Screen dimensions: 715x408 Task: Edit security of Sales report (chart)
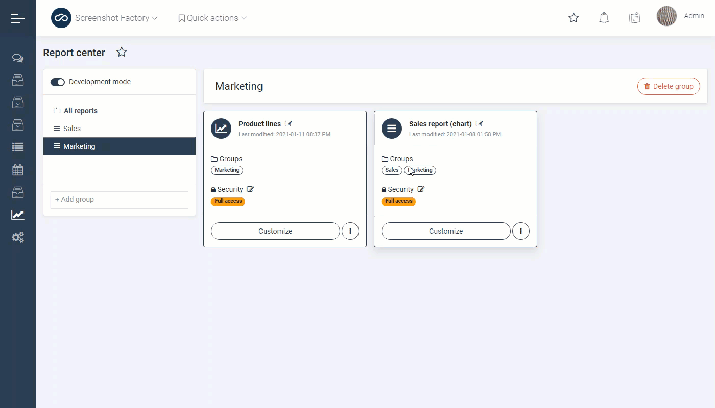pyautogui.click(x=421, y=189)
